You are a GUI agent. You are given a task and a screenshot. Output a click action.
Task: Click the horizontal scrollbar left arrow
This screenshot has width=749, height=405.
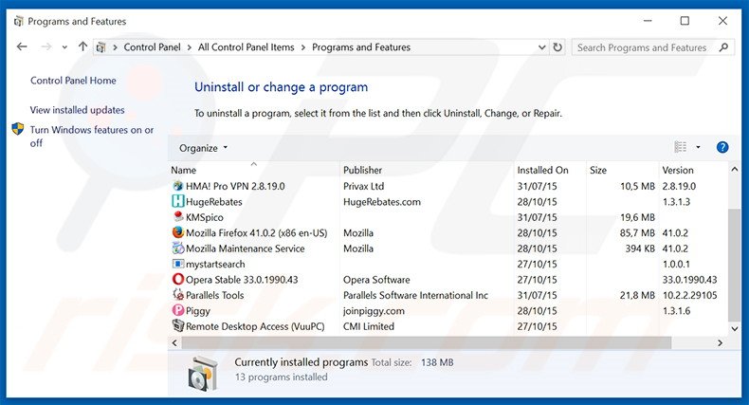(174, 343)
